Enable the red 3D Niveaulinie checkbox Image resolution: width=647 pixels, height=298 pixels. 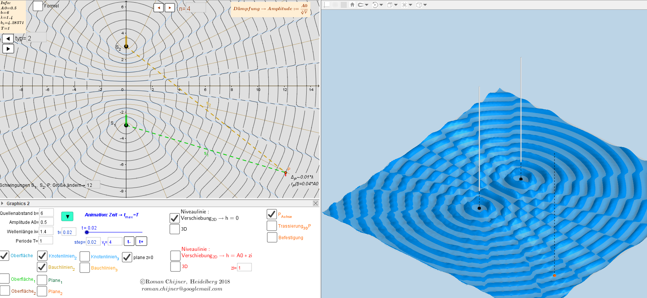(175, 266)
